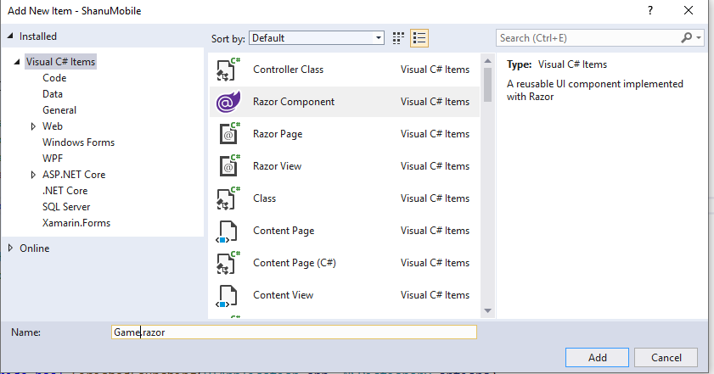Choose the Content Page (C#) icon

228,263
